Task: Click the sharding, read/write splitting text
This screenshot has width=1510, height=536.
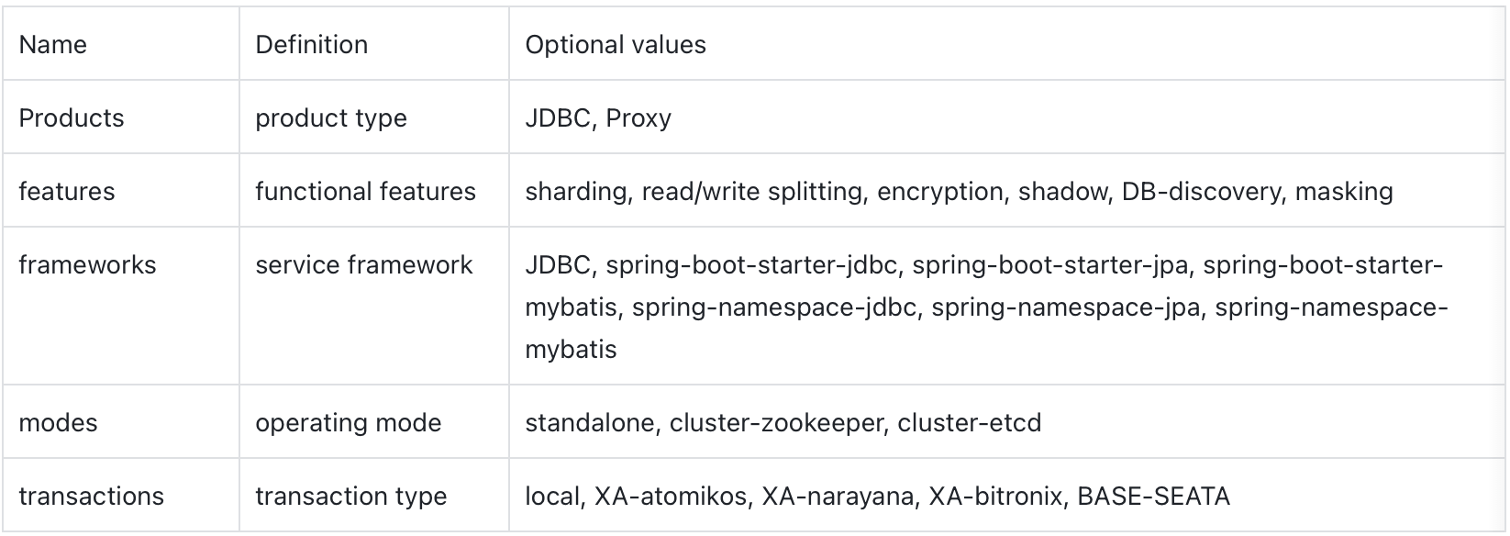Action: click(694, 191)
